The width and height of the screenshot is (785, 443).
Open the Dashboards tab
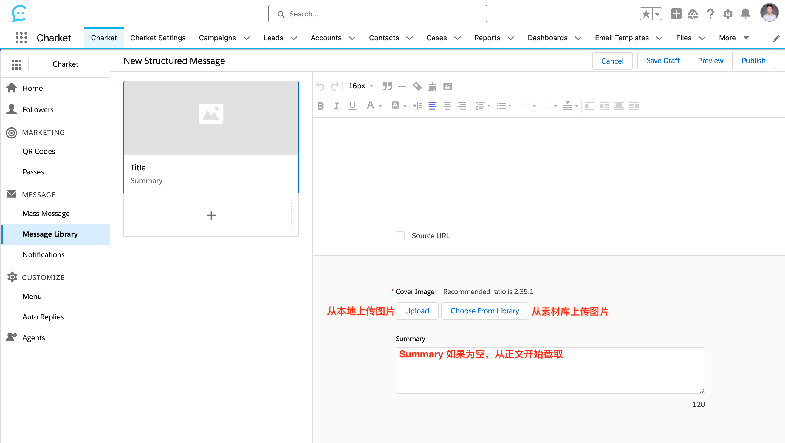tap(547, 38)
